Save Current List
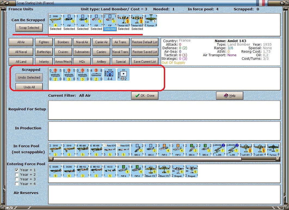289x210 pixels. 145,62
